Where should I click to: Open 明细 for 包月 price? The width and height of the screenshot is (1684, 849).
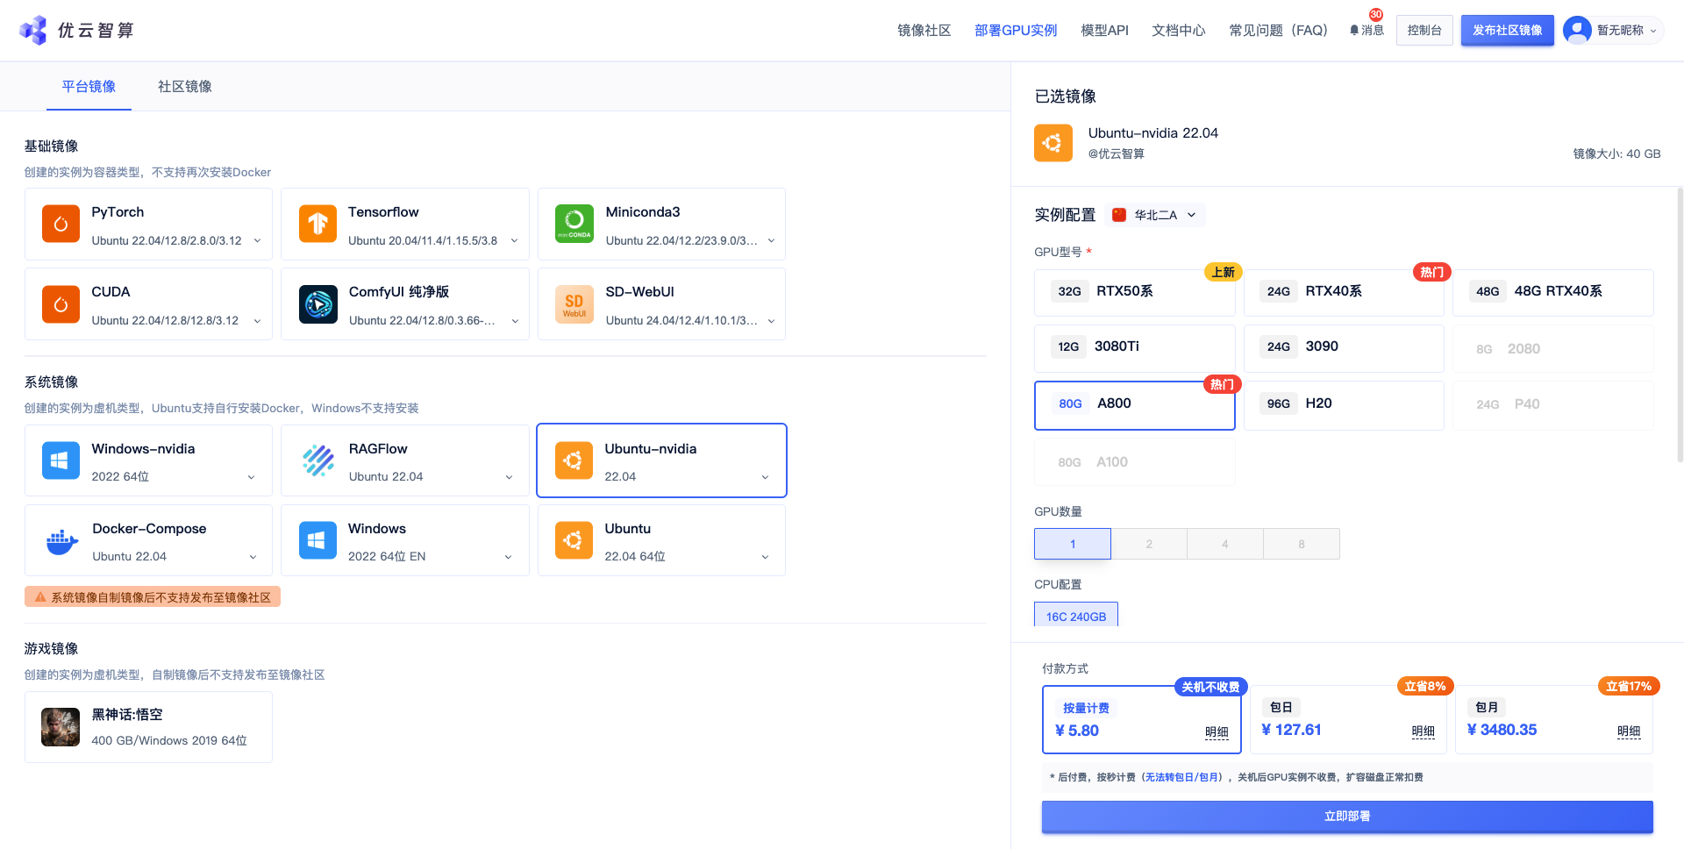pyautogui.click(x=1629, y=731)
